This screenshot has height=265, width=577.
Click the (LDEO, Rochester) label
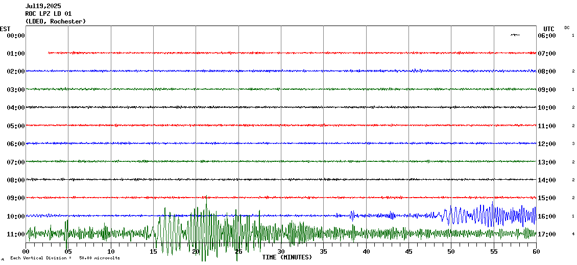coord(56,21)
